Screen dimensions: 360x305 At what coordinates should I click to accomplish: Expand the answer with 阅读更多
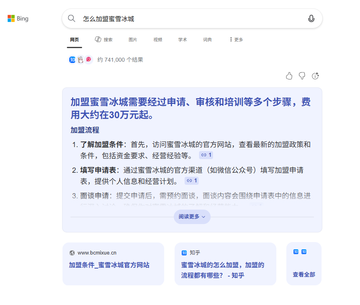point(192,217)
